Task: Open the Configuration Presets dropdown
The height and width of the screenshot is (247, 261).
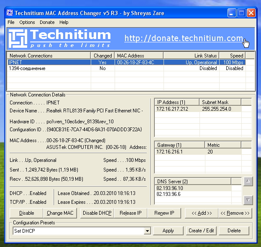Action: 147,231
